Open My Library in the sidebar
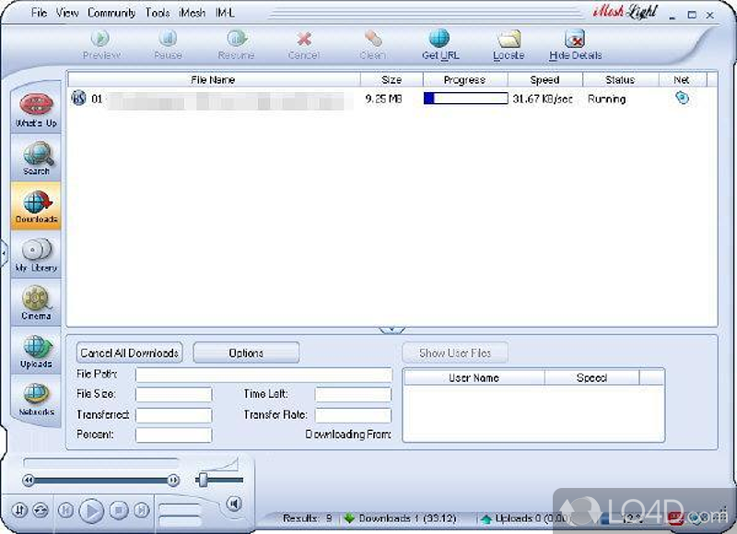This screenshot has width=737, height=534. tap(36, 255)
